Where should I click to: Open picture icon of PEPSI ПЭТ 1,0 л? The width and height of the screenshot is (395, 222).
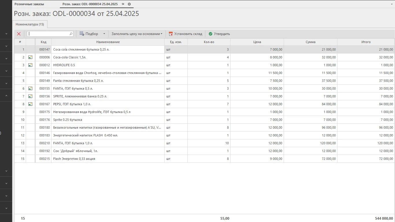[x=30, y=104]
